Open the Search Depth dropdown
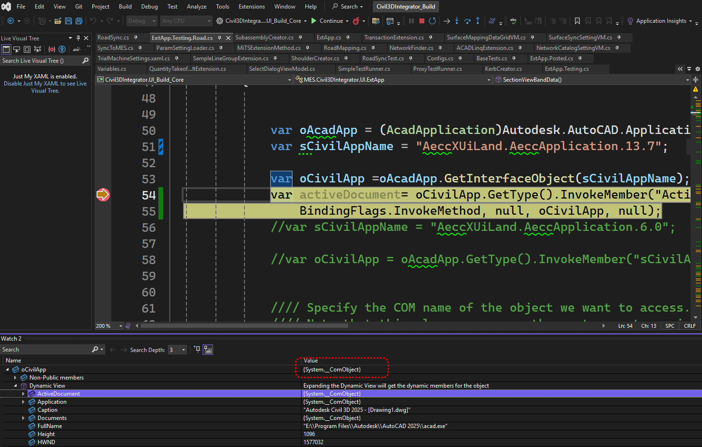Screen dimensions: 702x447 (x=183, y=350)
